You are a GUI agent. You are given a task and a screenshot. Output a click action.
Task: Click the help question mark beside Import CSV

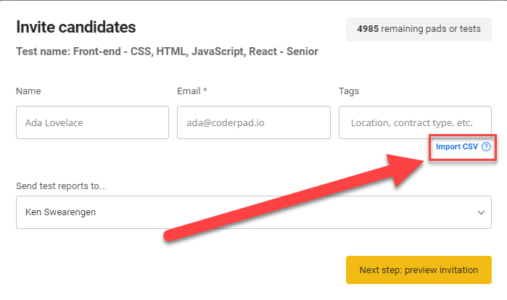tap(486, 147)
